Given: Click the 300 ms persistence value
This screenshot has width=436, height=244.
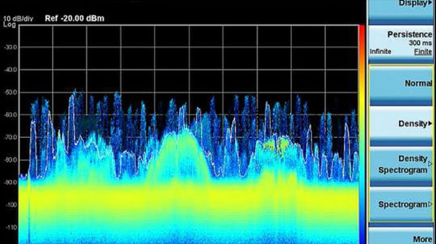Looking at the screenshot, I should click(x=420, y=43).
